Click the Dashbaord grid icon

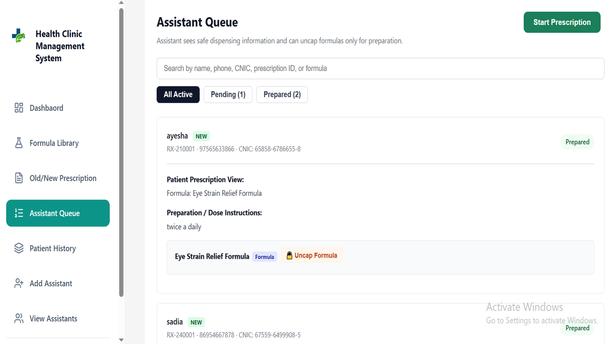[x=19, y=108]
